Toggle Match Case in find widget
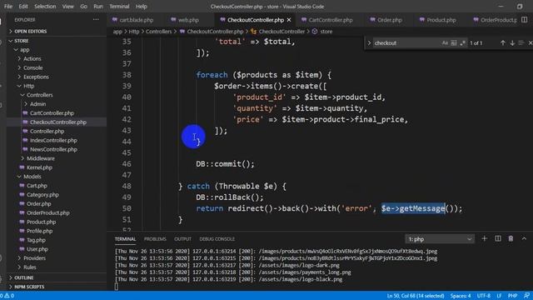The width and height of the screenshot is (533, 300). pos(445,42)
